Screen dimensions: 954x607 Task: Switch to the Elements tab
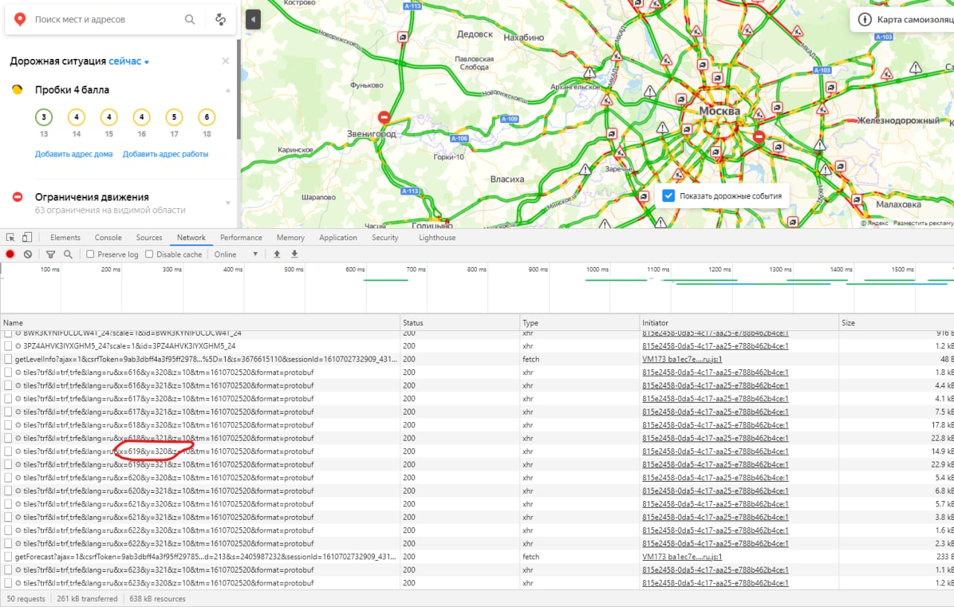66,237
